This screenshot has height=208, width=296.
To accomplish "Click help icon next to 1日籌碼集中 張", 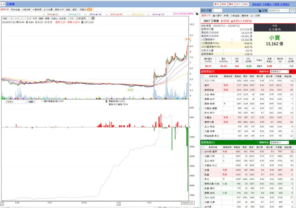I will pyautogui.click(x=232, y=40).
